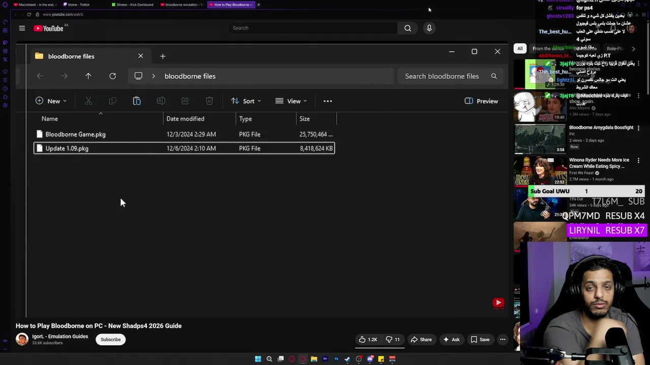The width and height of the screenshot is (650, 365).
Task: Open options for Winona Ryder video
Action: [x=638, y=161]
